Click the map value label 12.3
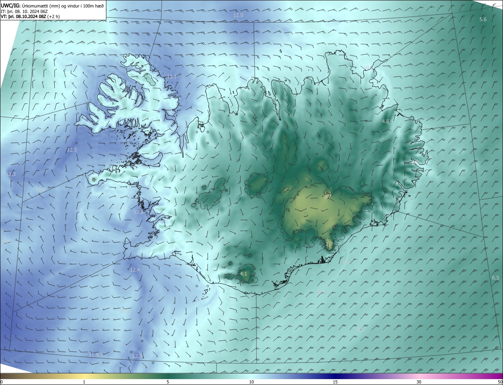 point(11,174)
